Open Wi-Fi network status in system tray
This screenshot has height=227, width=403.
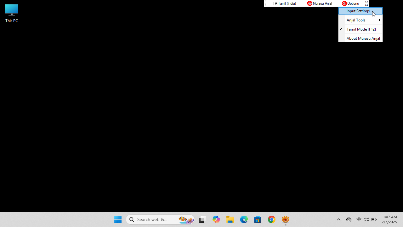pos(359,219)
